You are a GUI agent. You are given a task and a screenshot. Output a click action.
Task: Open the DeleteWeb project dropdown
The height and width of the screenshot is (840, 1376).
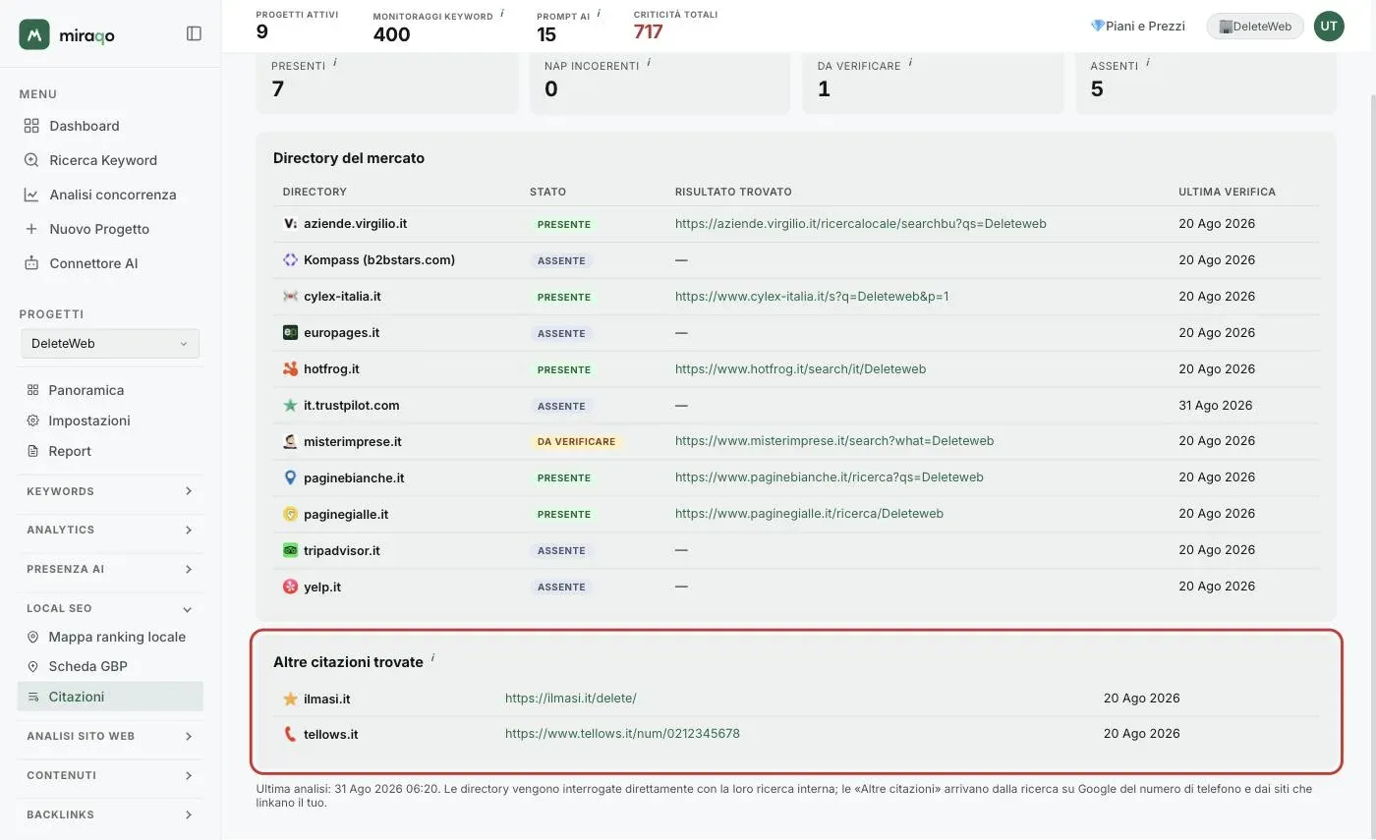click(x=110, y=344)
